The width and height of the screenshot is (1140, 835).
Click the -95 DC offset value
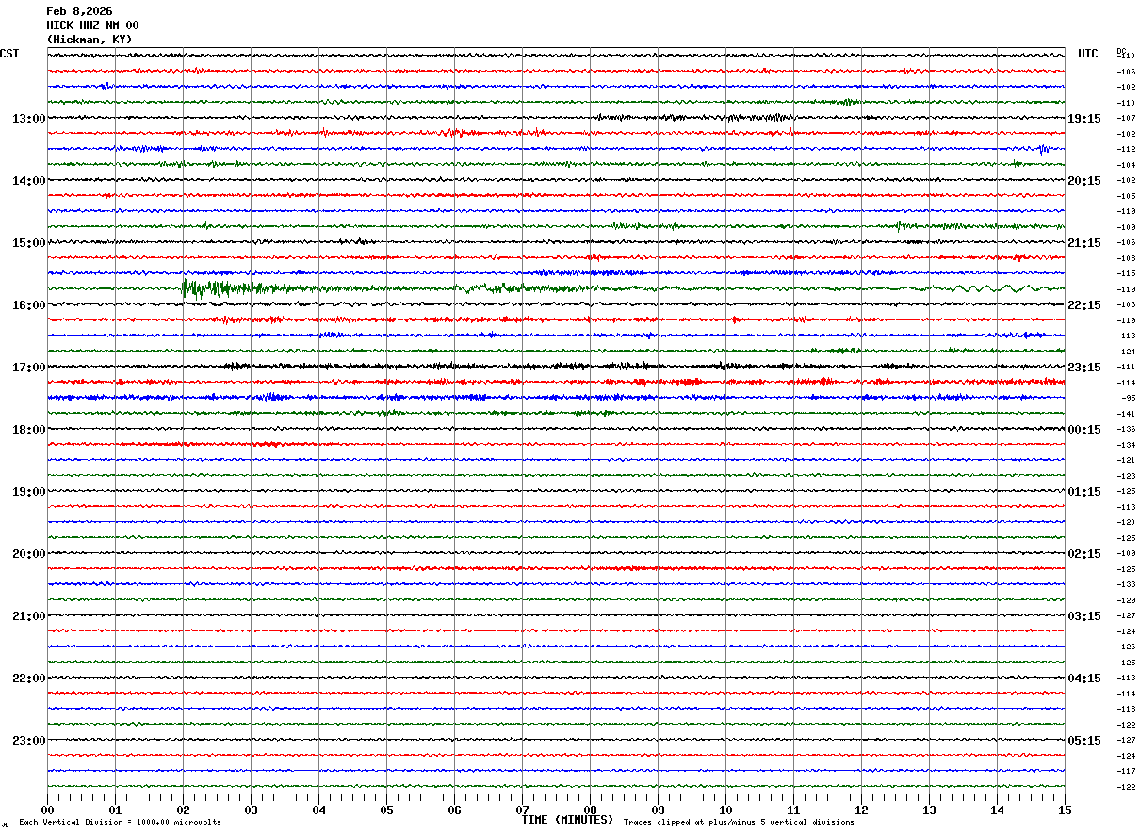[1128, 399]
